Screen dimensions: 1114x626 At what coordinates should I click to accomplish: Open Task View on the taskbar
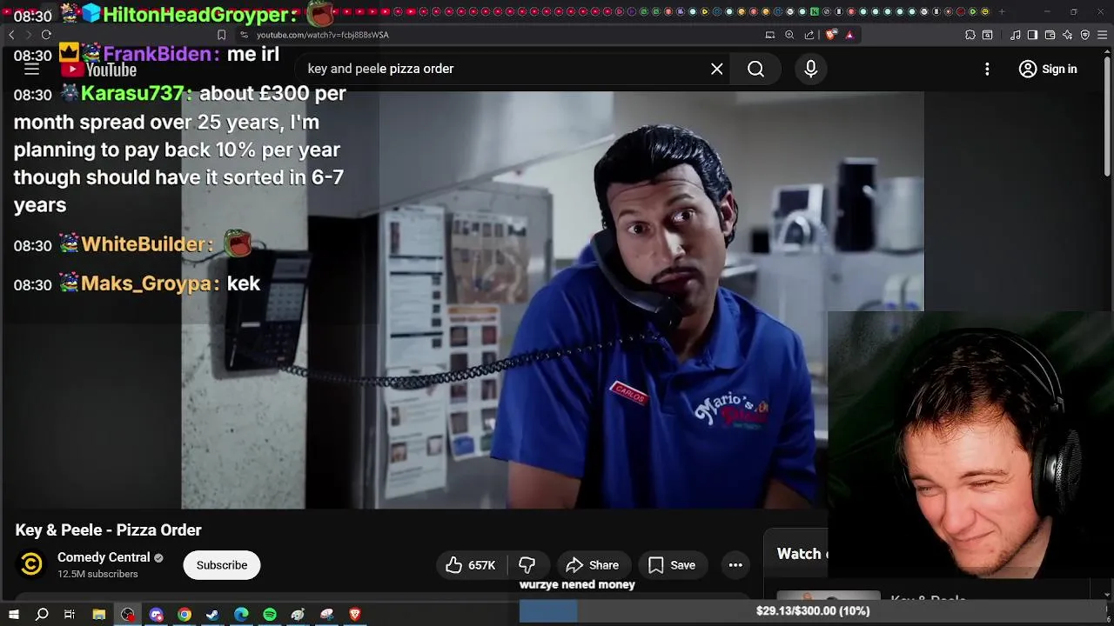coord(70,615)
